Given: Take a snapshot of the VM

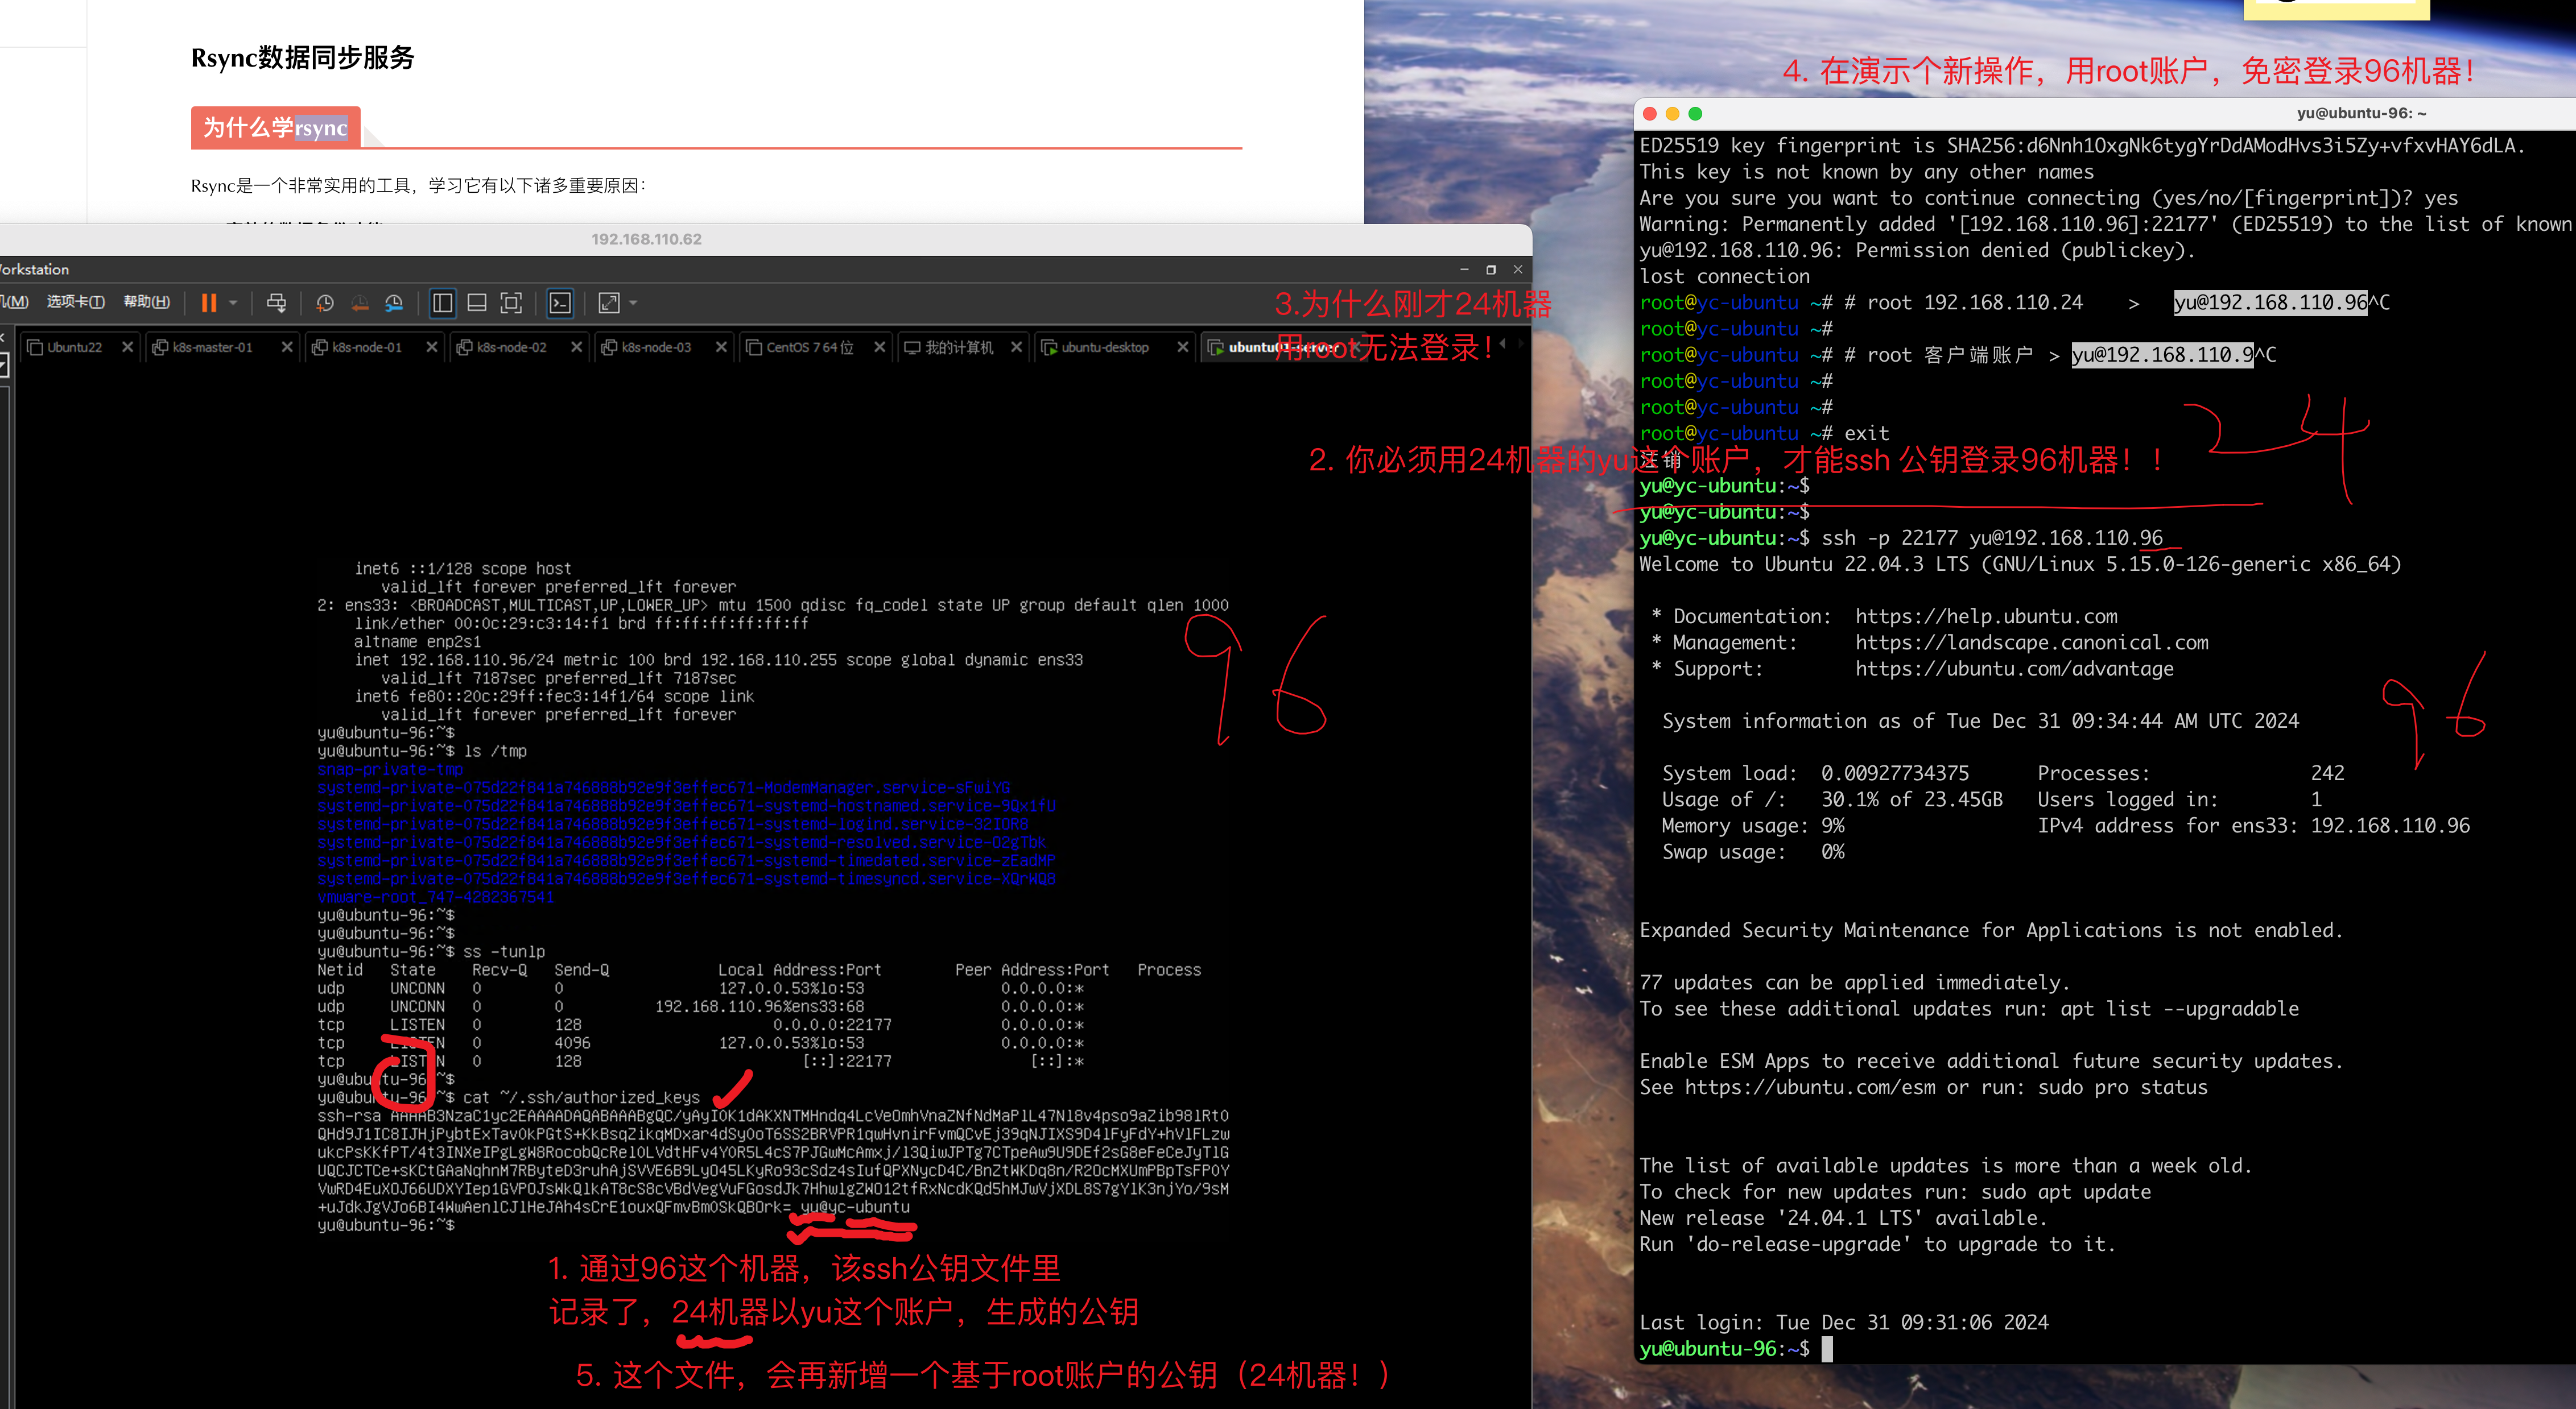Looking at the screenshot, I should pos(325,303).
